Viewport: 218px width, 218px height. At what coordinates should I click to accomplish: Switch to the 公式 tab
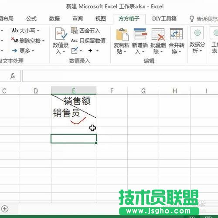[x=31, y=19]
